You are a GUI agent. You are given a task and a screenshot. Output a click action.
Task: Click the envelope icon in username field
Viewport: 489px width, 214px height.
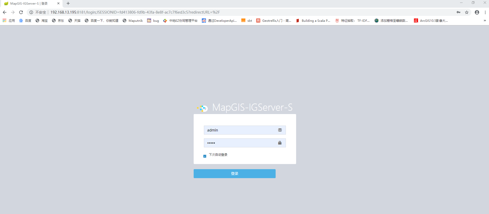click(280, 130)
